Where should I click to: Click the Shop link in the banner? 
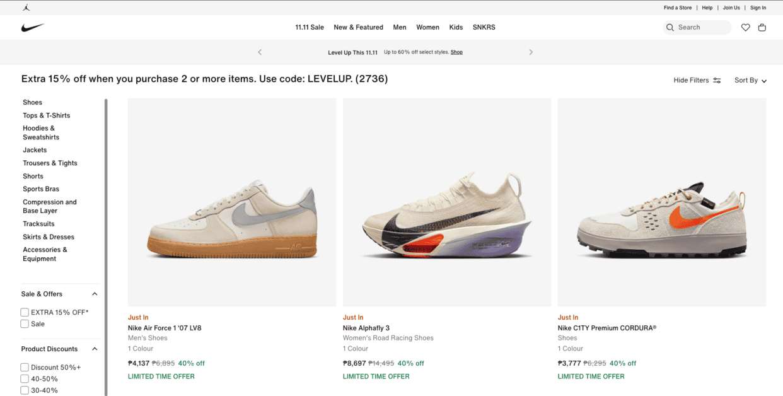click(456, 52)
